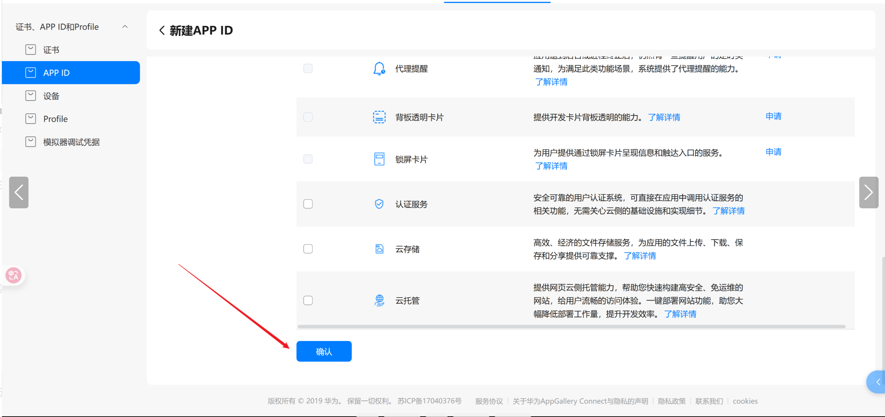This screenshot has height=417, width=885.
Task: Click the 背板透明卡片 dashed card icon
Action: coord(379,117)
